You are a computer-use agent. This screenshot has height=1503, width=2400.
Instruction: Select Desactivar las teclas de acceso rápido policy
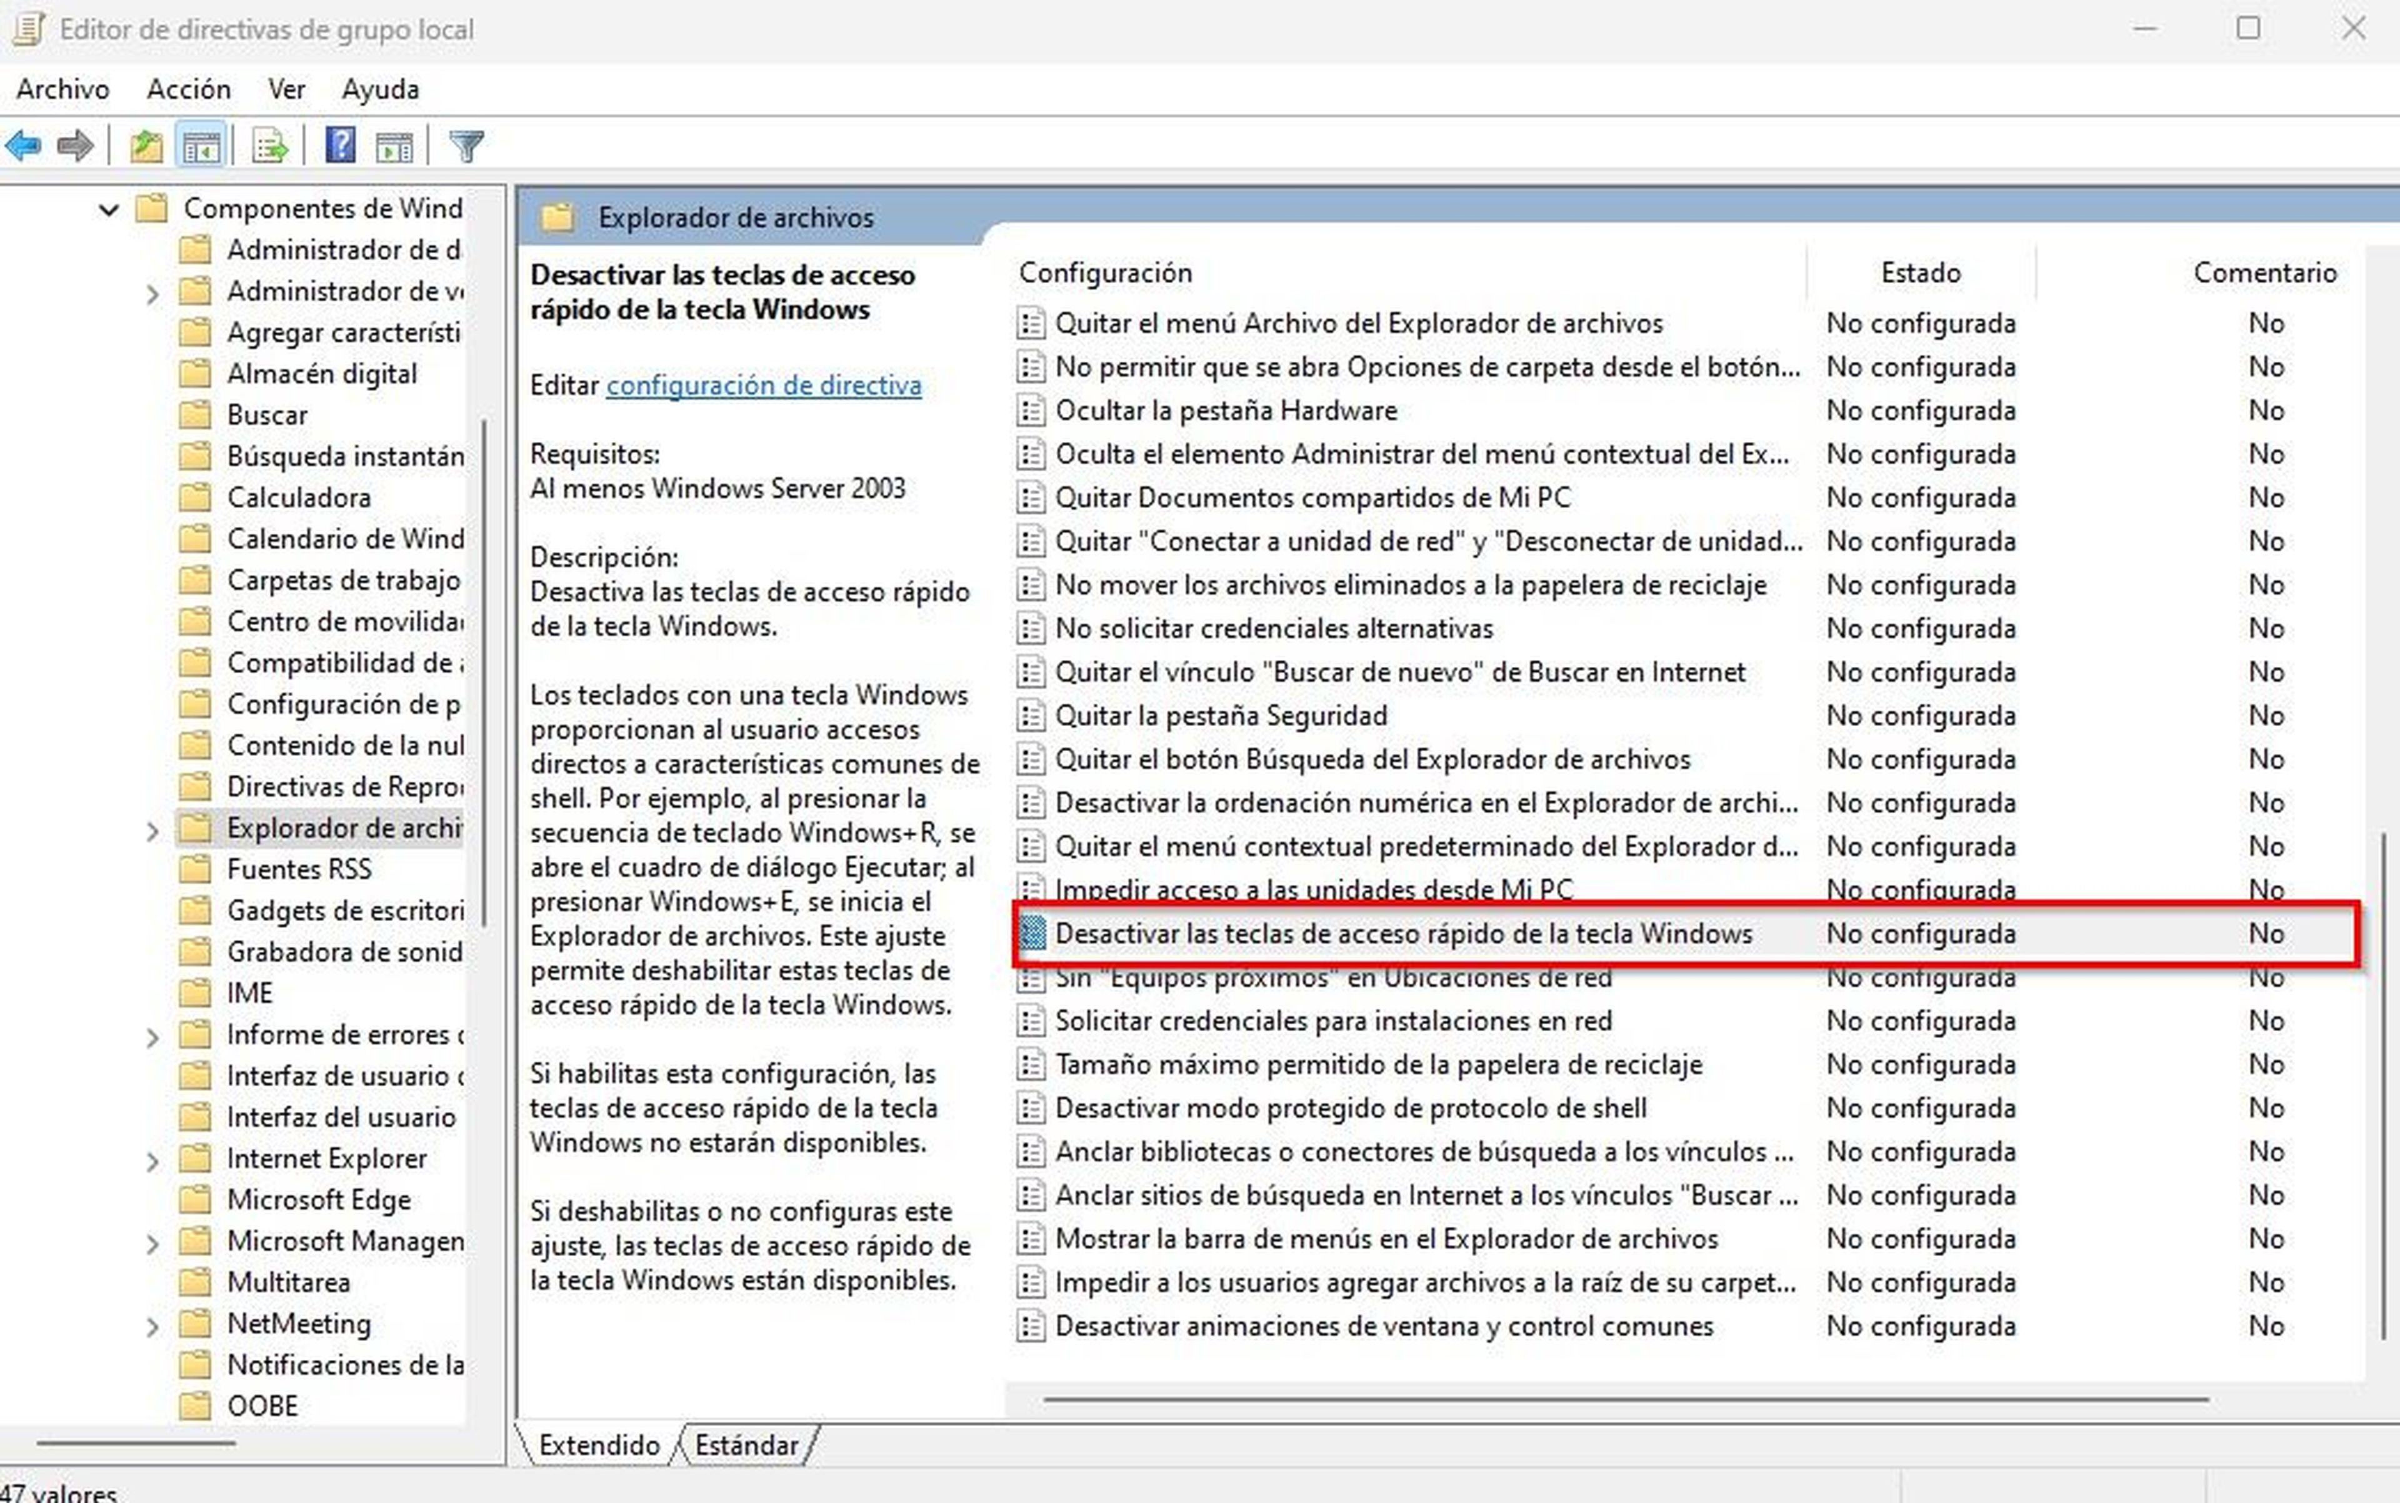pyautogui.click(x=1686, y=934)
